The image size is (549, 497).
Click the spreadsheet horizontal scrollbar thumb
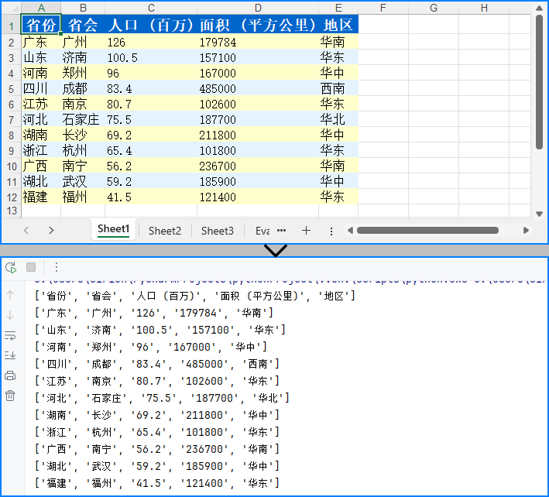coord(427,230)
